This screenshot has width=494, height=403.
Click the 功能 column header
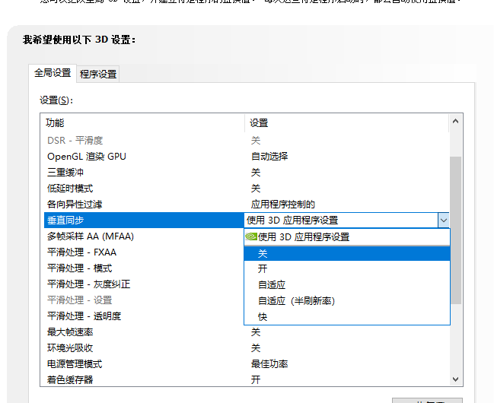pyautogui.click(x=142, y=122)
